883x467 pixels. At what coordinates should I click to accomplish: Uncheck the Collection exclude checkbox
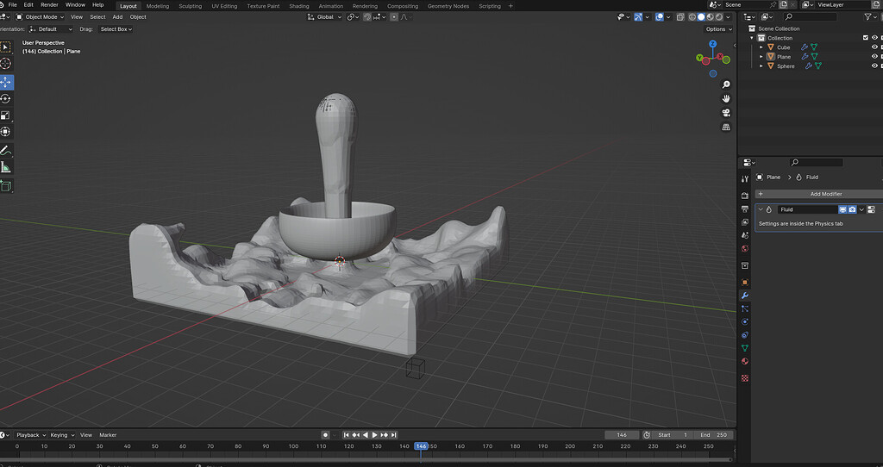click(866, 38)
